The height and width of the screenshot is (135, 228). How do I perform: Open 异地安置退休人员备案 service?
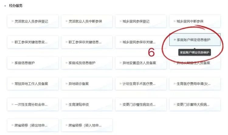pyautogui.click(x=141, y=63)
